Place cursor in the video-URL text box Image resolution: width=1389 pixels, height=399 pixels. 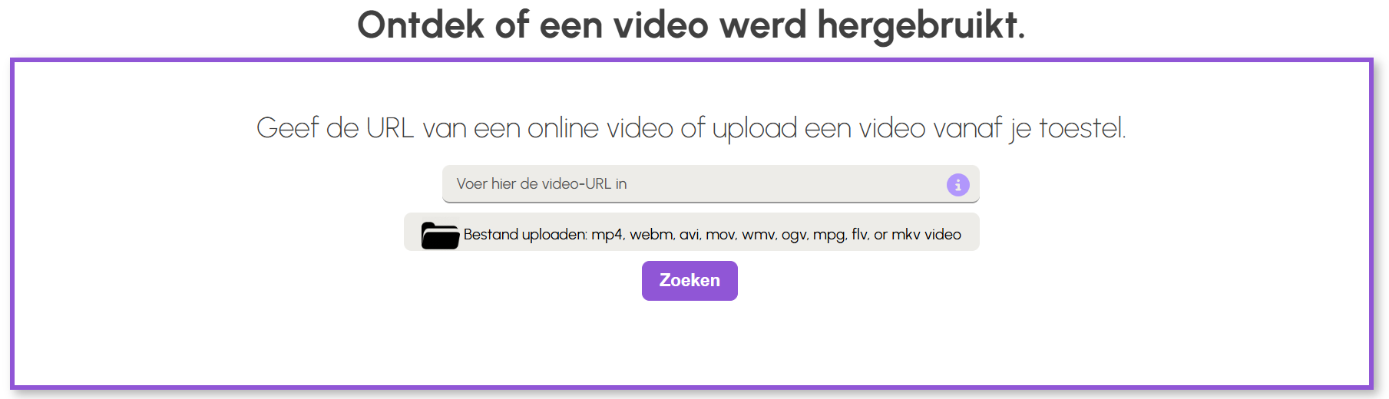pos(710,184)
